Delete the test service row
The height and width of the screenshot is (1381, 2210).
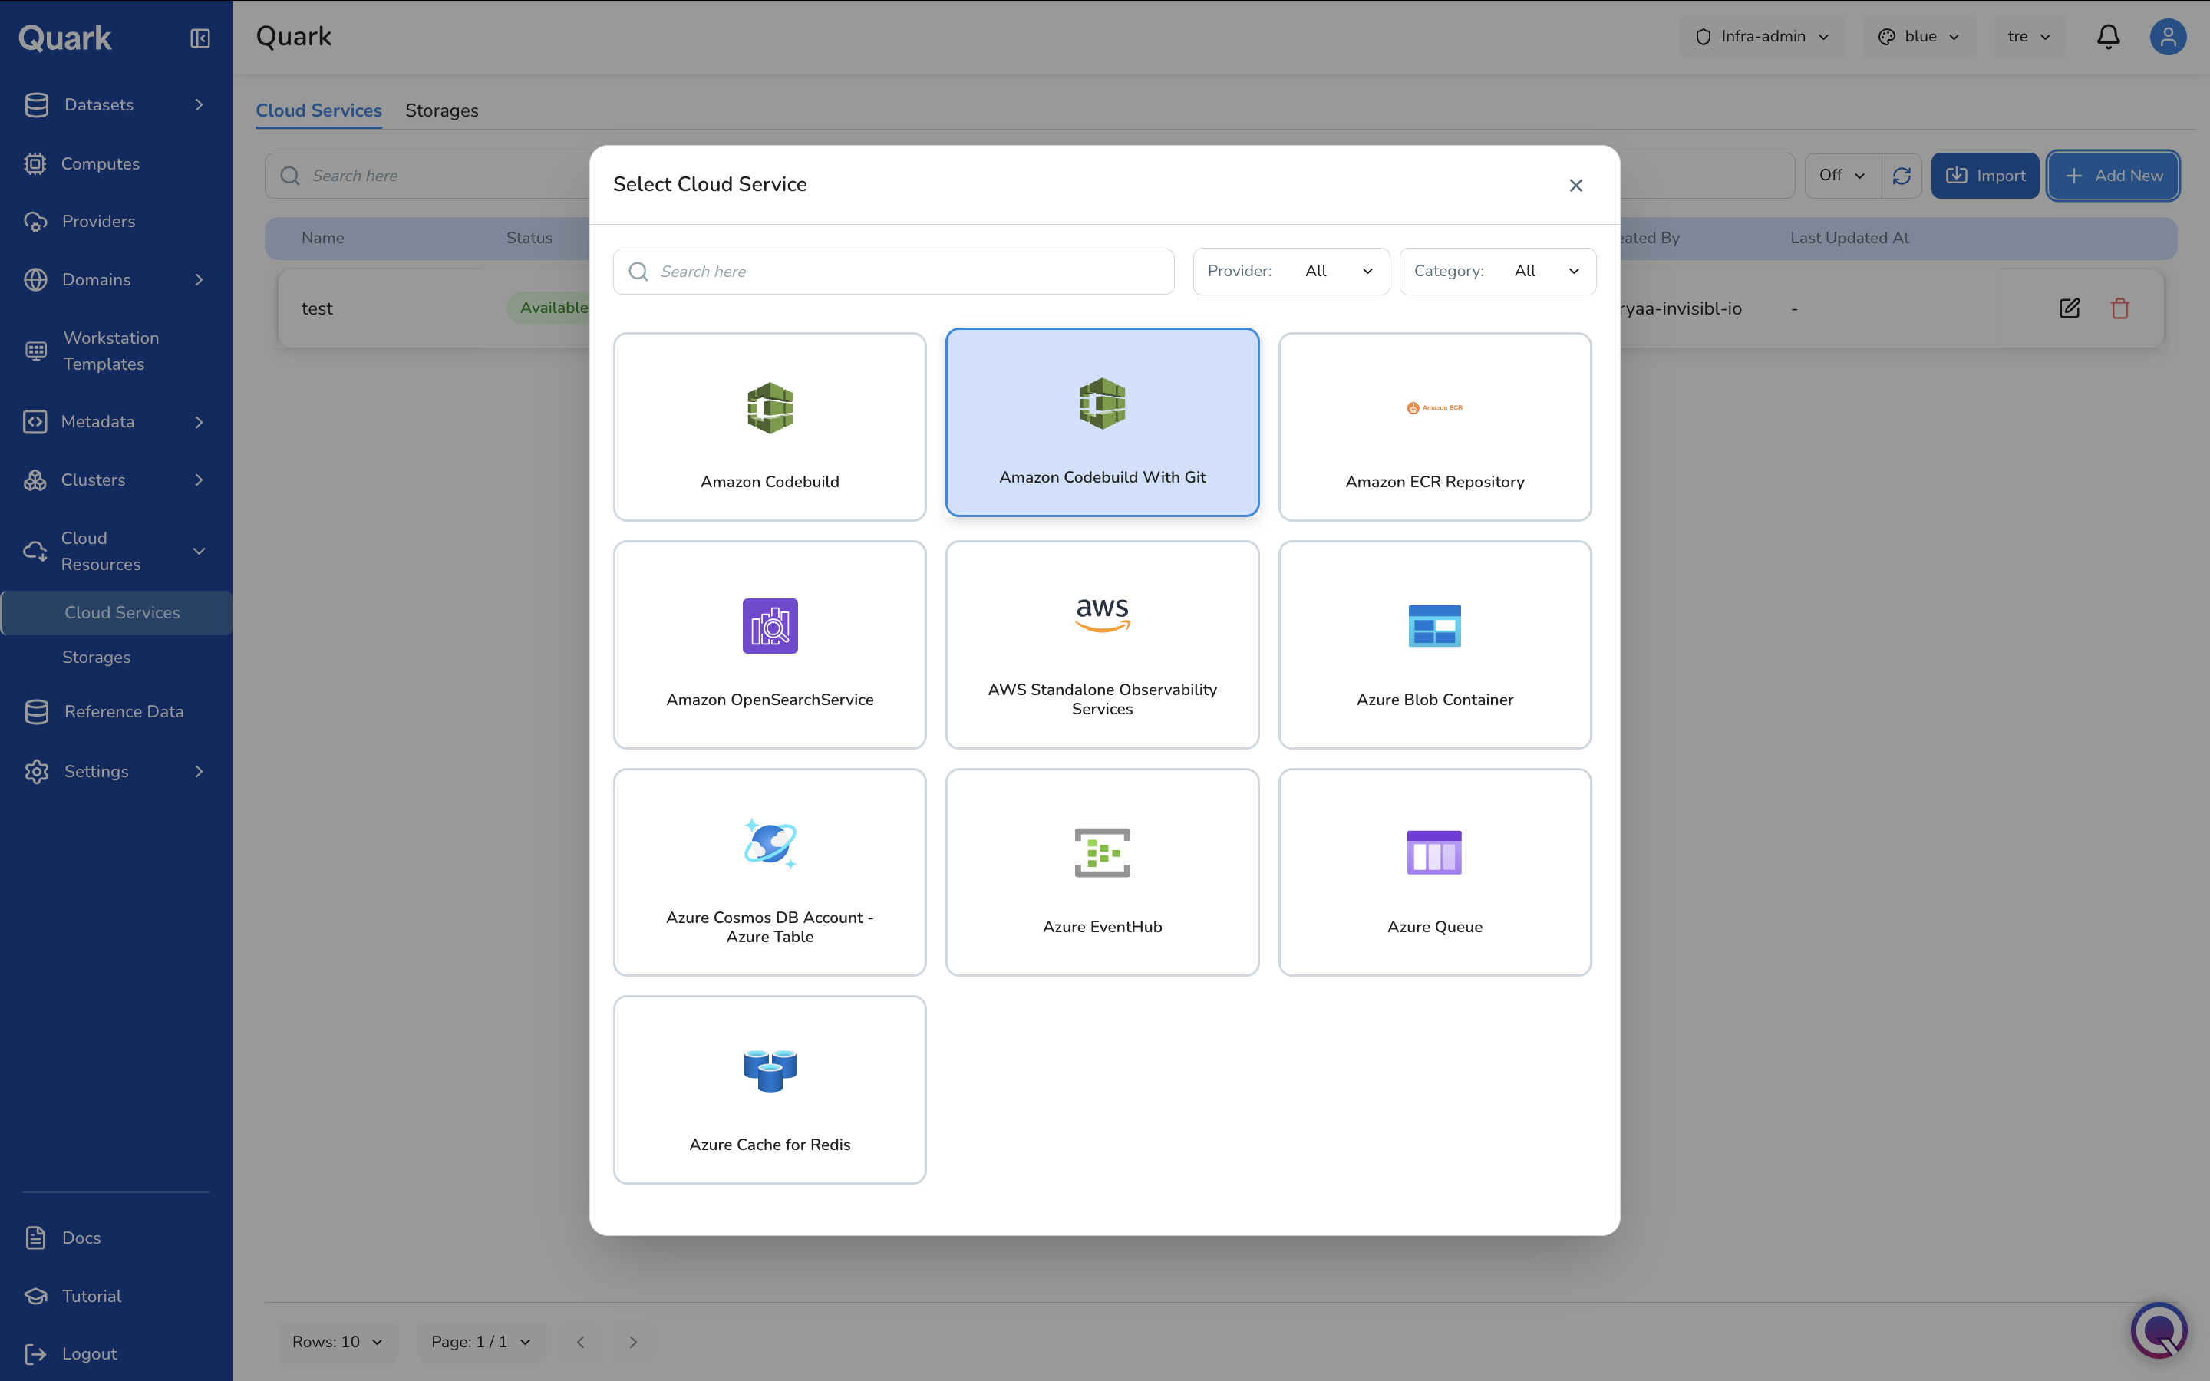[2119, 308]
